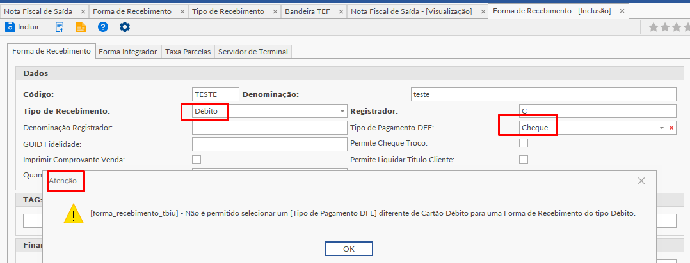The width and height of the screenshot is (690, 263).
Task: Toggle Imprimir Comprovante Venda checkbox
Action: (197, 160)
